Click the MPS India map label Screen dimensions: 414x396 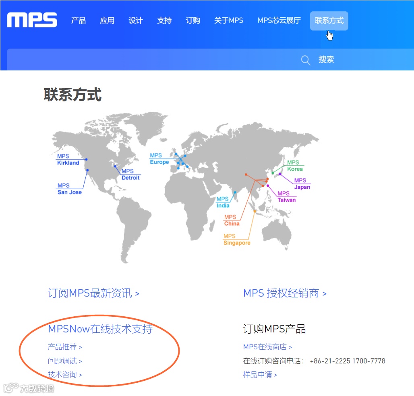tap(223, 202)
